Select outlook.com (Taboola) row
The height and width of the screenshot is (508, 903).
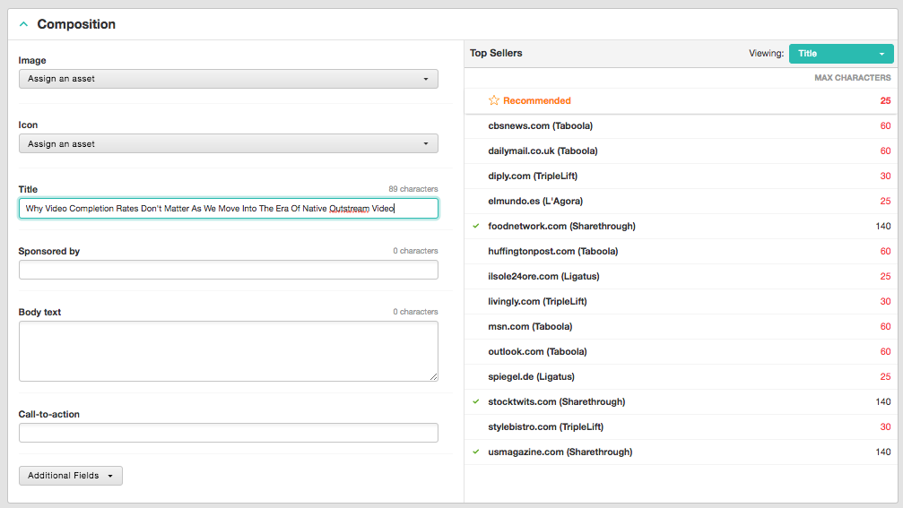click(x=681, y=351)
